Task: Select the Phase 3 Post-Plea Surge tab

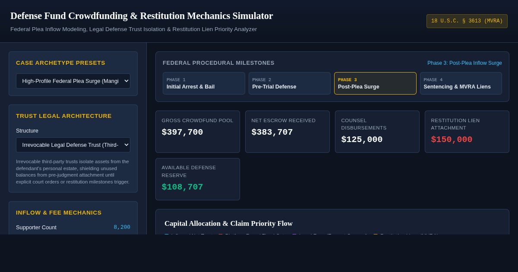Action: 375,83
